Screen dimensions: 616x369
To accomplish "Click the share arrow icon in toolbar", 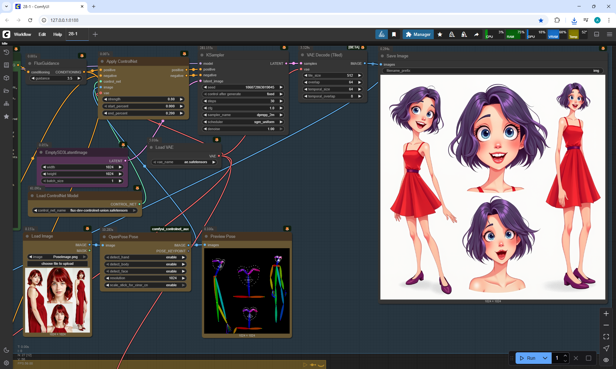I will 476,34.
